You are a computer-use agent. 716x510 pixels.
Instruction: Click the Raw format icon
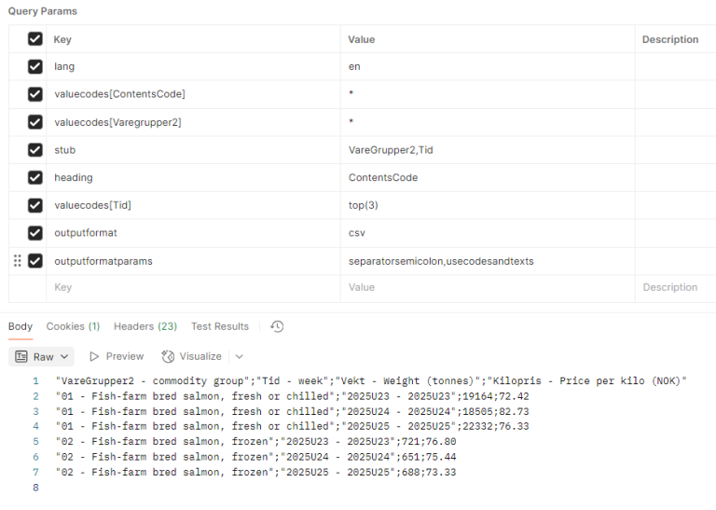tap(21, 356)
